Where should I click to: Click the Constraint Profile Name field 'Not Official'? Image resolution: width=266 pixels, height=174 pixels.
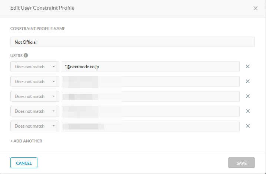(133, 42)
